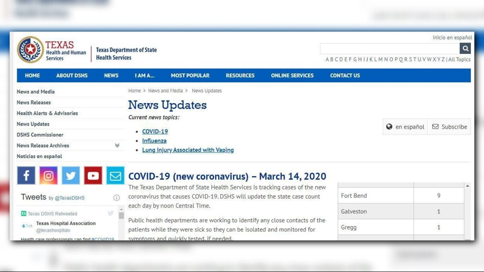Click the Twitter info circle icon
484x272 pixels.
coord(116,197)
